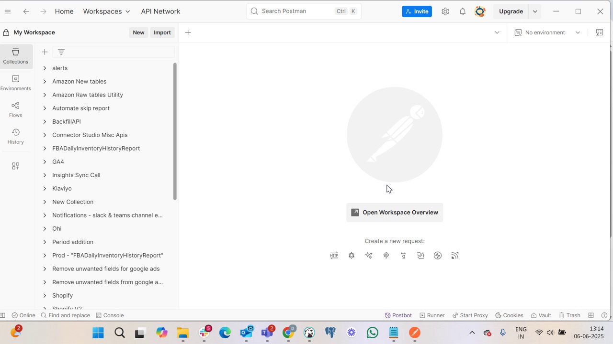Screen dimensions: 613x344
Task: Click the settings gear icon in header
Action: [445, 11]
